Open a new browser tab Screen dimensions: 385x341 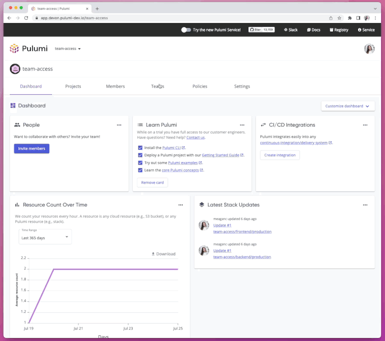(x=97, y=9)
